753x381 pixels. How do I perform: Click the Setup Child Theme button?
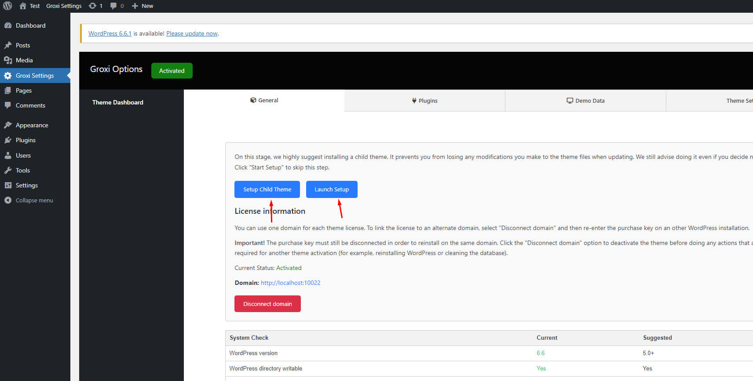(267, 189)
